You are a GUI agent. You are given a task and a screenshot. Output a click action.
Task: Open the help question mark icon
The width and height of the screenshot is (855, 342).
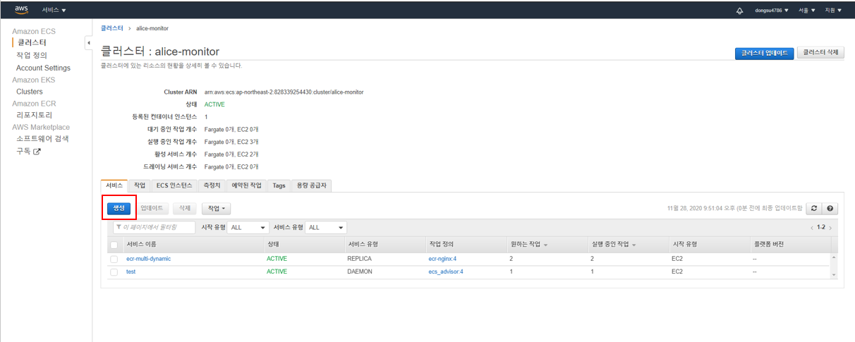coord(830,209)
